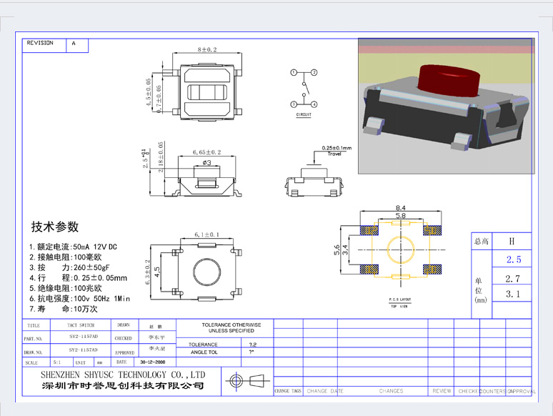The width and height of the screenshot is (553, 416).
Task: Select "SHENZHEN SHYUSC TECHNOLOGY CO.,LTD" company name
Action: click(123, 375)
